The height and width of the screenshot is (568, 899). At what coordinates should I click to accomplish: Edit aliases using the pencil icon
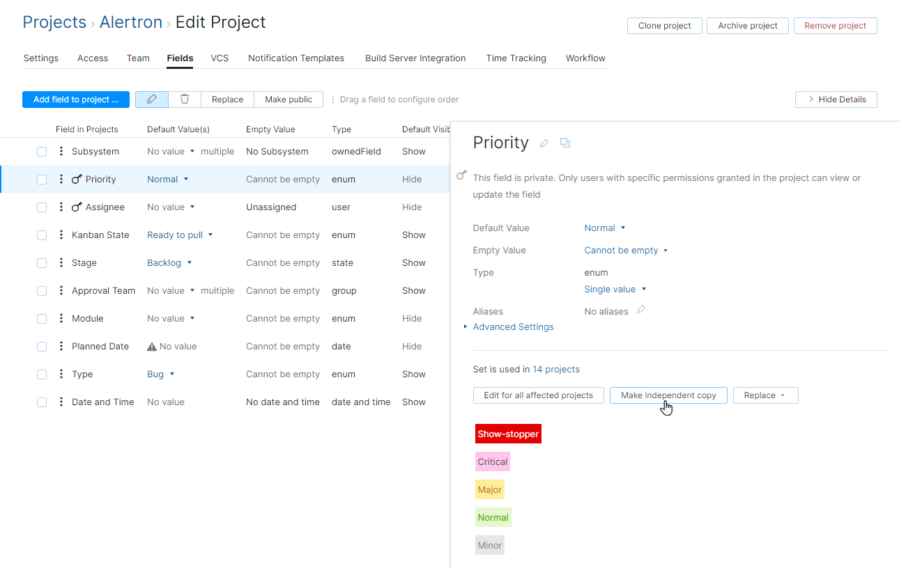[640, 310]
